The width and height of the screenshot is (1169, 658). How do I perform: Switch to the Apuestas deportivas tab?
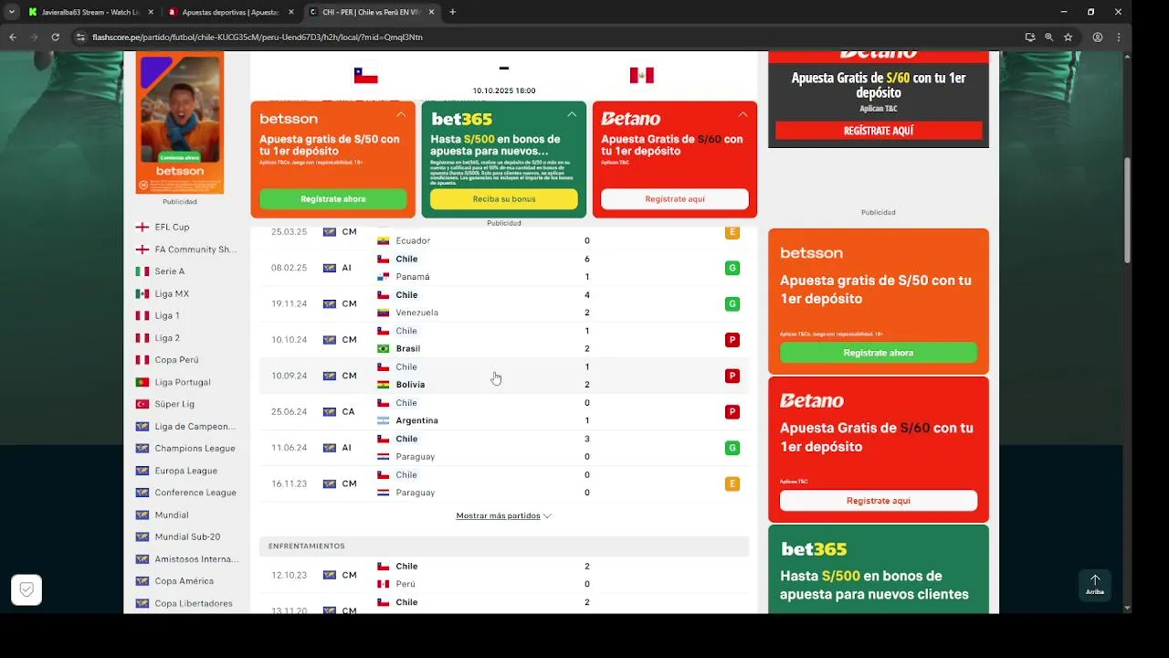230,12
